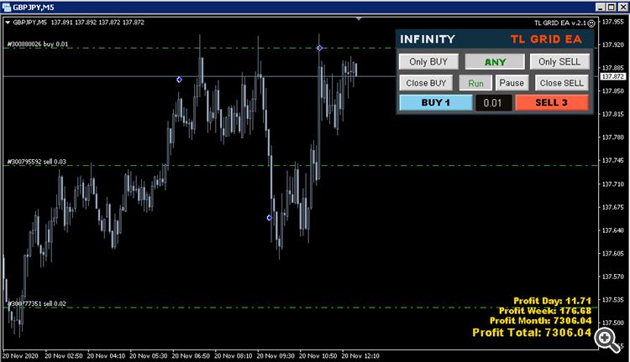Image resolution: width=630 pixels, height=362 pixels.
Task: Click the Only BUY mode button
Action: coord(428,62)
